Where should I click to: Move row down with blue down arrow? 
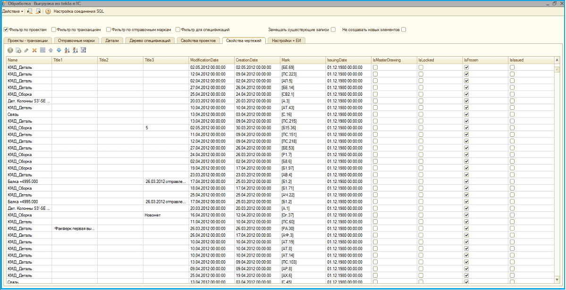tap(59, 50)
